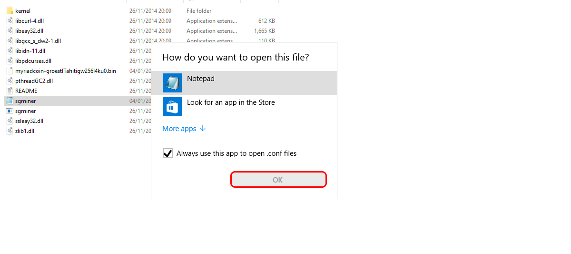Click the kernel folder icon
The width and height of the screenshot is (571, 254).
tap(10, 10)
